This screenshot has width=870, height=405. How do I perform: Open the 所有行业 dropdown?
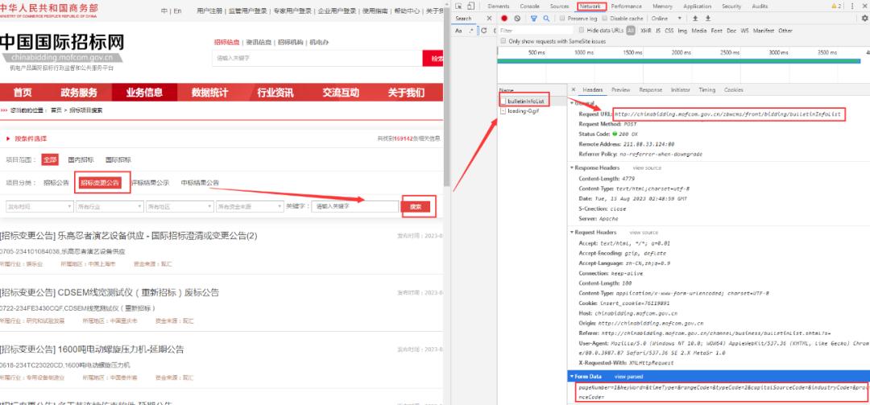point(110,206)
